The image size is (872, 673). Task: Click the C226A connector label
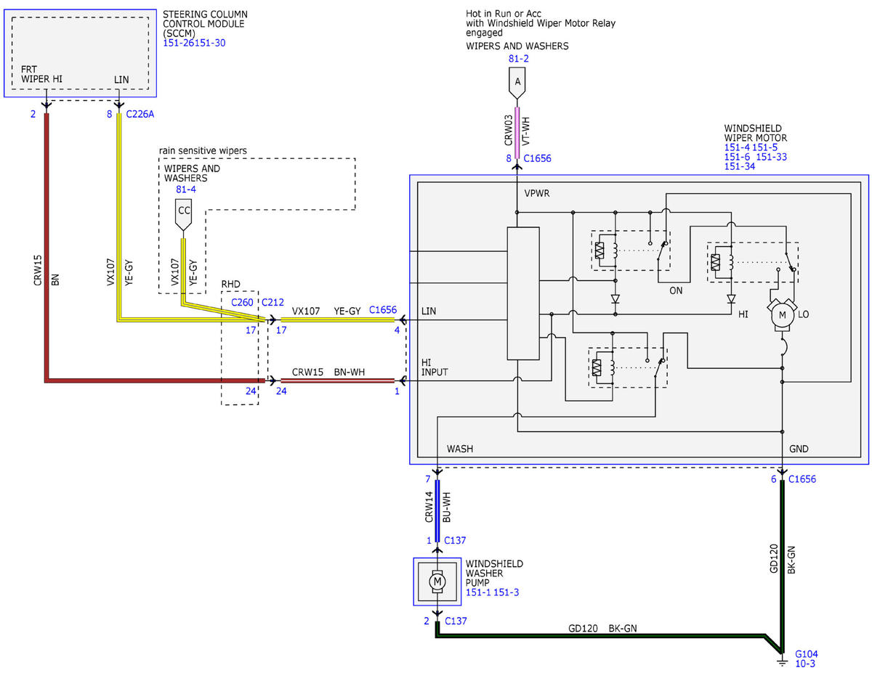140,113
